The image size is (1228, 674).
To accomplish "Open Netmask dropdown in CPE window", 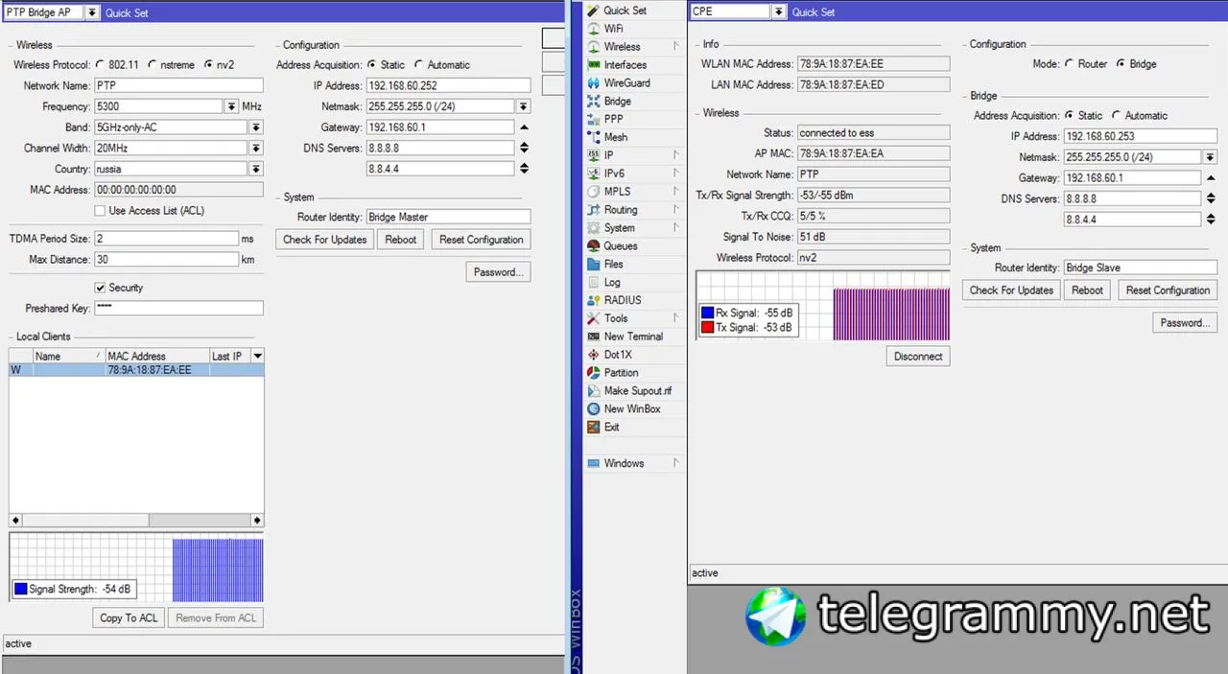I will [1211, 157].
